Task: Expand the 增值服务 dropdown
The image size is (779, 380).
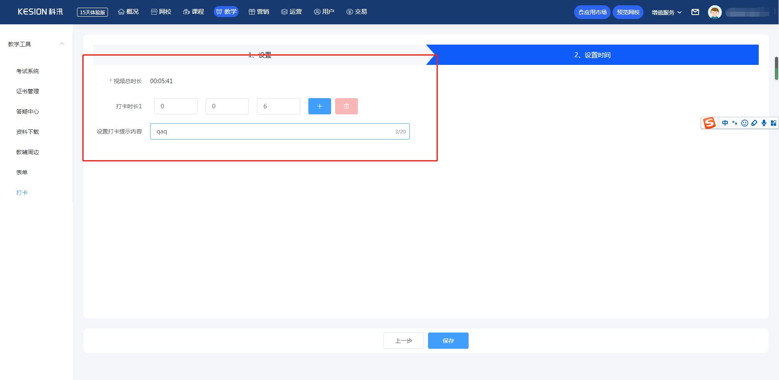Action: click(667, 13)
